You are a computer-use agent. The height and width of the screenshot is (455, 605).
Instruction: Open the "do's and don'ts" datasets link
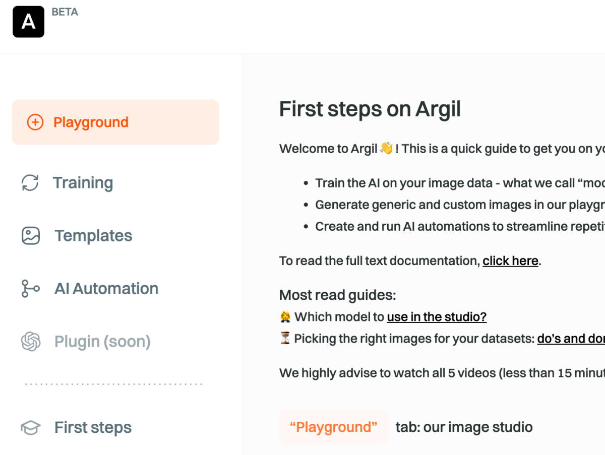pyautogui.click(x=571, y=338)
